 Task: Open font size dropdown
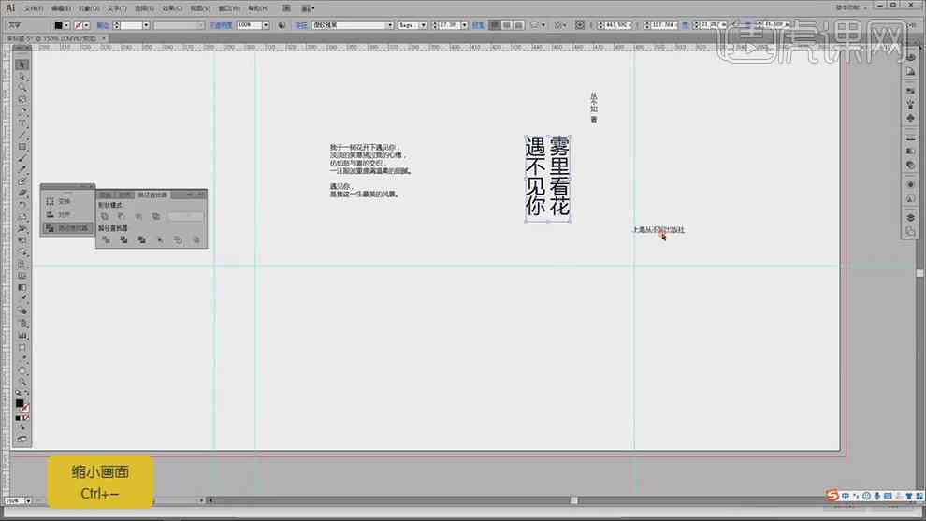tap(464, 25)
